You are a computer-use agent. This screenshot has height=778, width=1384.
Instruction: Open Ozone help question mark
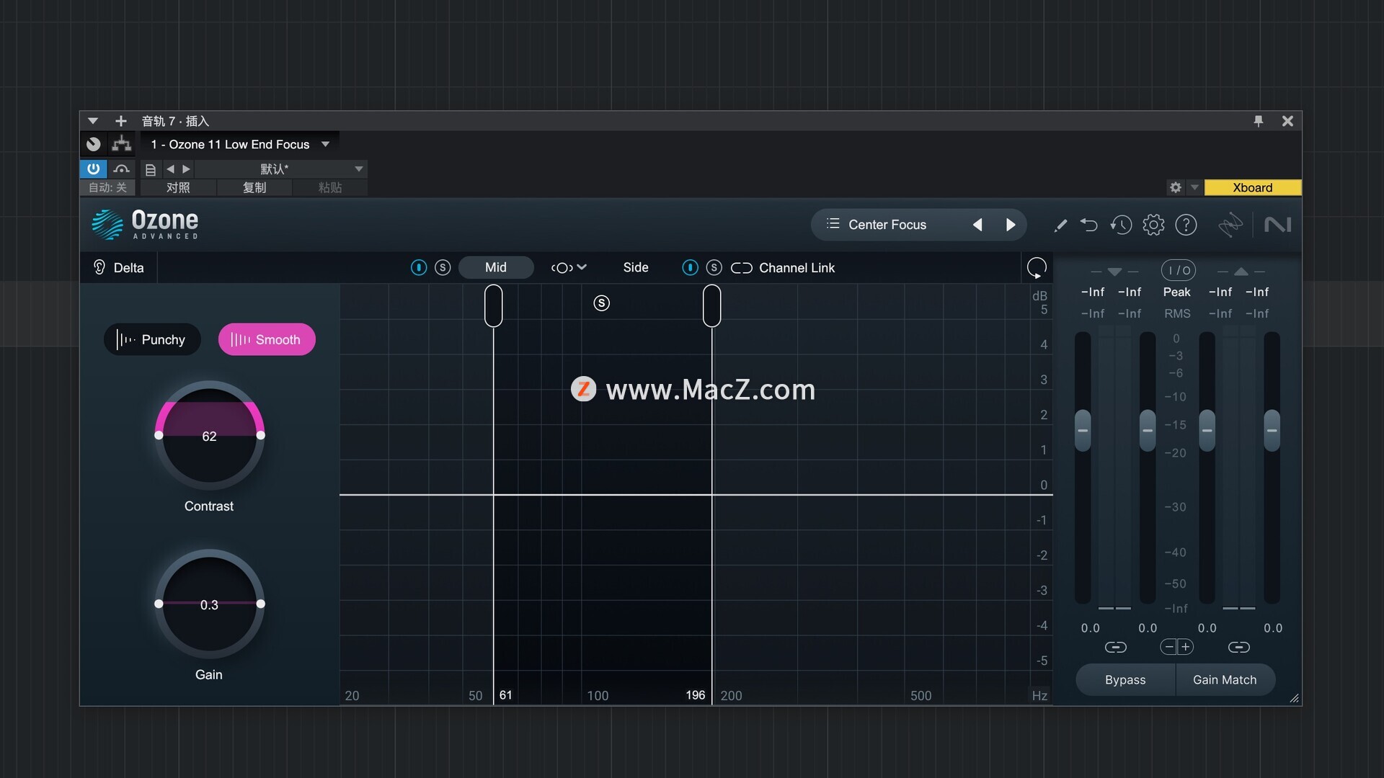pos(1186,225)
